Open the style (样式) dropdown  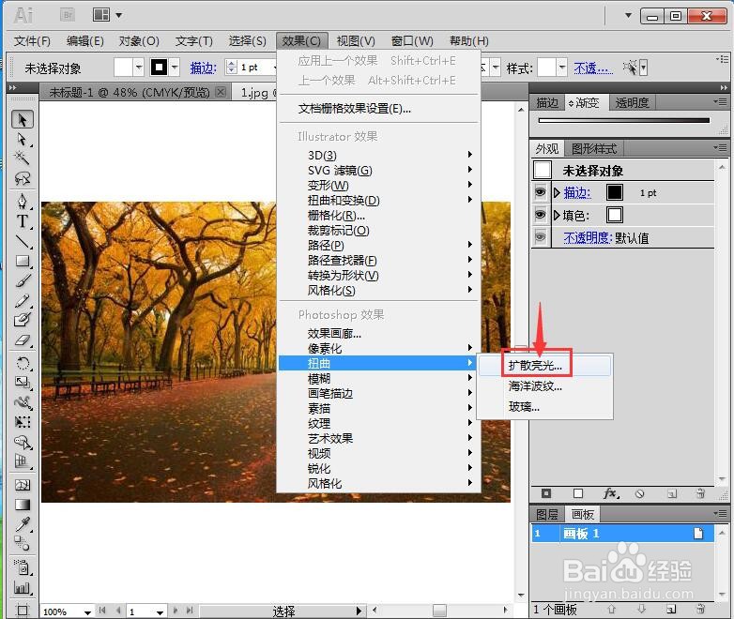[x=562, y=68]
